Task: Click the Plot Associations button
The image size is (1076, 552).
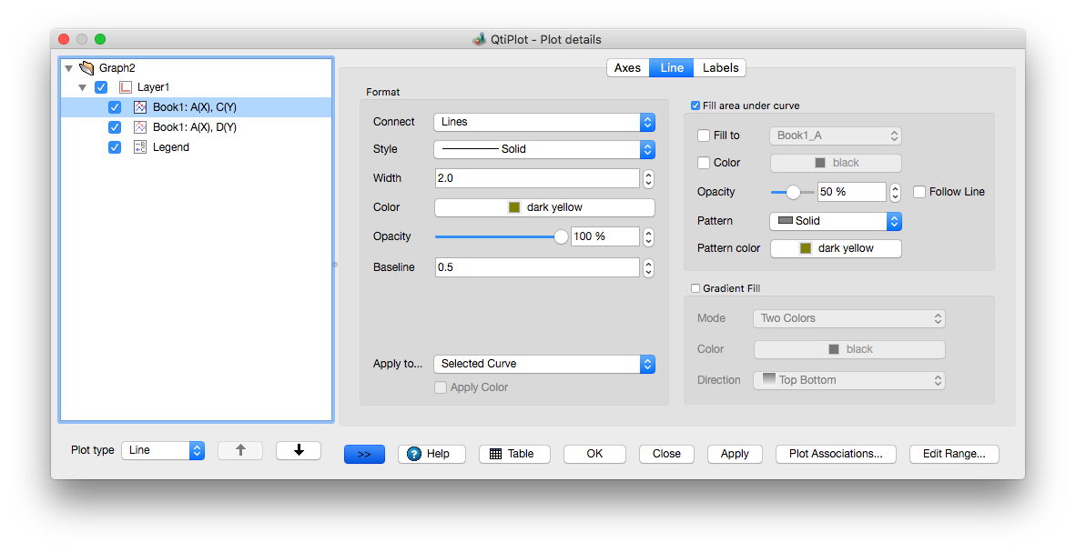Action: coord(835,454)
